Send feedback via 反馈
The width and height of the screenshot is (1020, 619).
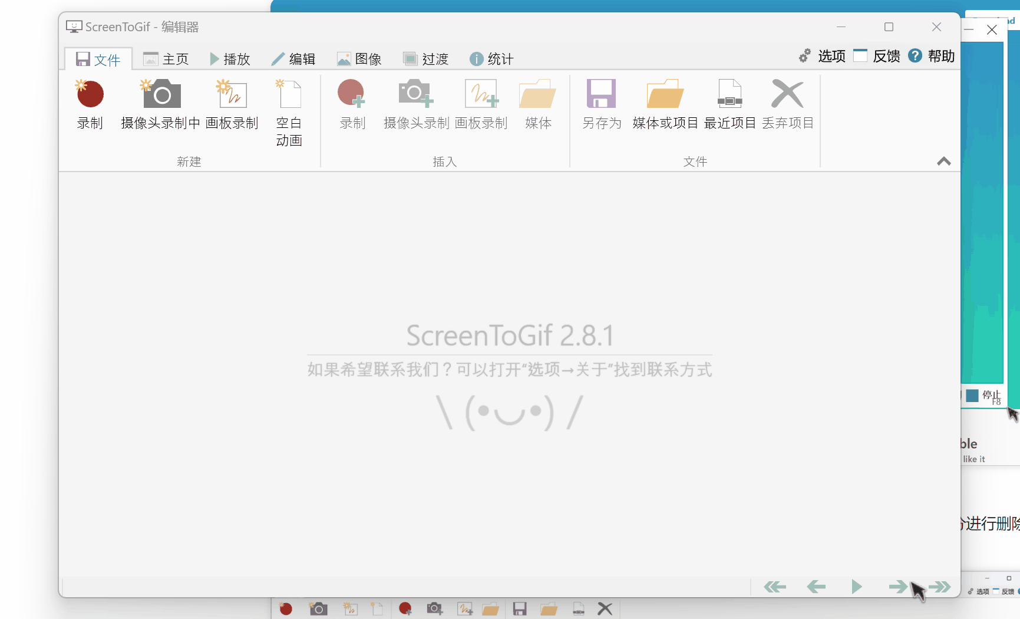(x=877, y=56)
